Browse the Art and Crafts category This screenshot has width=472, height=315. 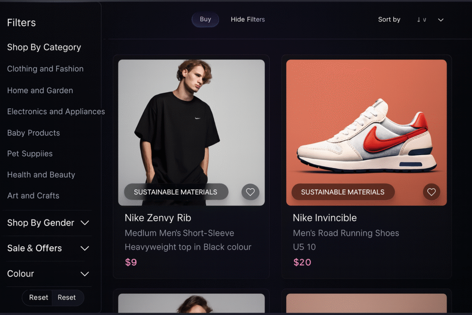[x=33, y=196]
